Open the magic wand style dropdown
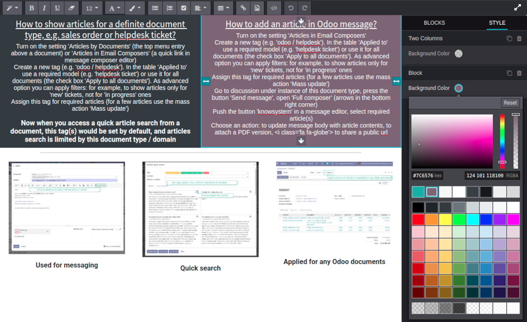 [12, 8]
